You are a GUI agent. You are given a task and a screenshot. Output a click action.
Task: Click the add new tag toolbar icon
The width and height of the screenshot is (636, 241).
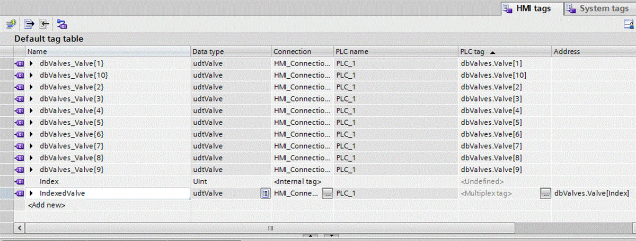coord(11,24)
